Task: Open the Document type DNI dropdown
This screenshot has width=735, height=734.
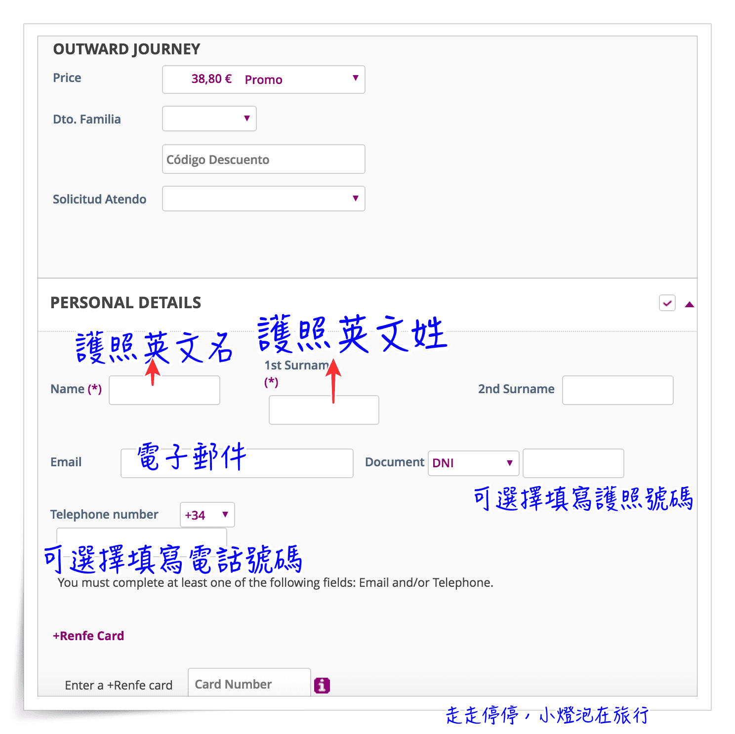Action: point(473,463)
